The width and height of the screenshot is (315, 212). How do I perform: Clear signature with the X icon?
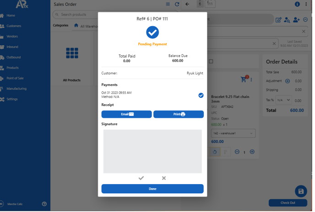point(164,178)
